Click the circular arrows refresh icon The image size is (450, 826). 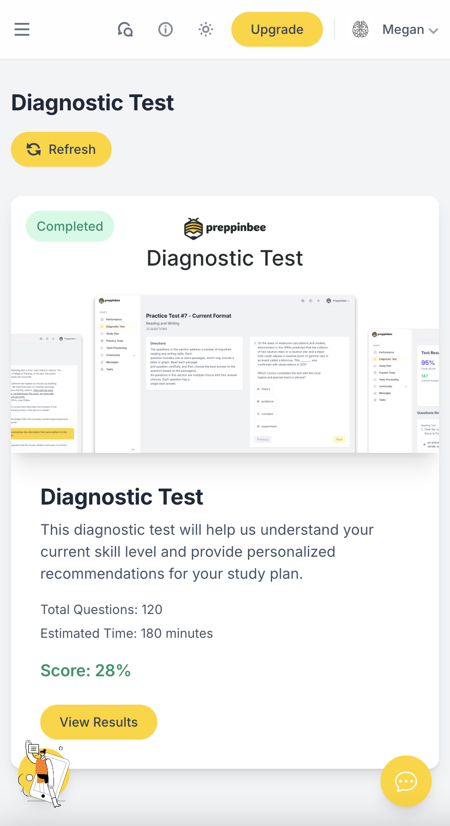34,149
